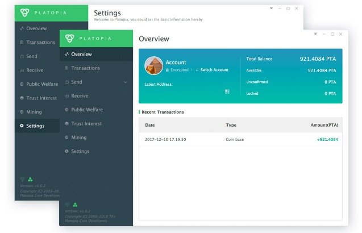Open Mining in the back Settings window
This screenshot has height=233, width=362.
37,112
